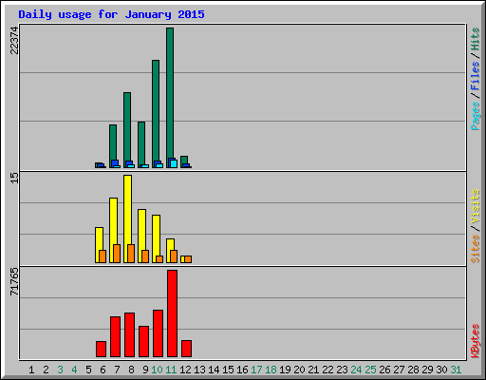Click the KBytes legend label

click(x=476, y=341)
